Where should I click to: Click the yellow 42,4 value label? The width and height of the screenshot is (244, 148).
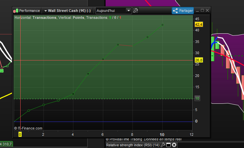(199, 24)
